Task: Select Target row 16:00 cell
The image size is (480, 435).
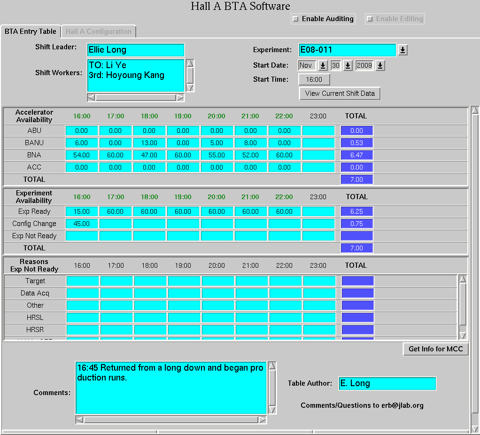Action: (x=83, y=281)
